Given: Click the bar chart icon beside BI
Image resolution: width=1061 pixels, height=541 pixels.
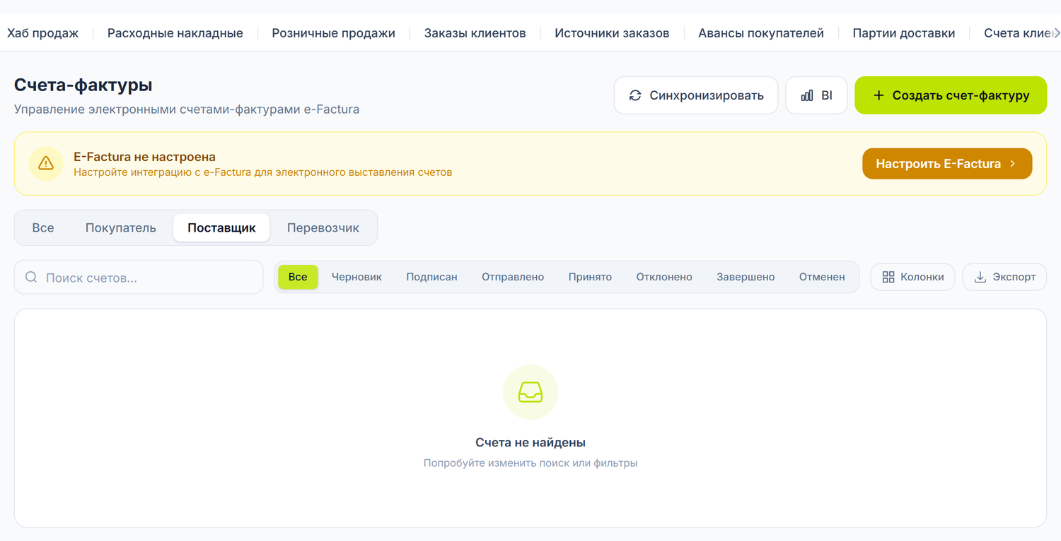Looking at the screenshot, I should [807, 95].
